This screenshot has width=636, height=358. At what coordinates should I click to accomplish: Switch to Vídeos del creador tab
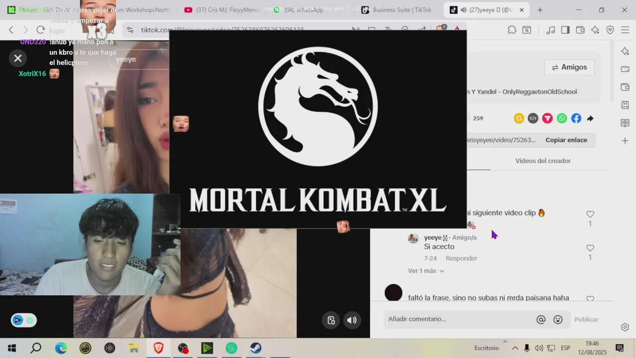543,161
